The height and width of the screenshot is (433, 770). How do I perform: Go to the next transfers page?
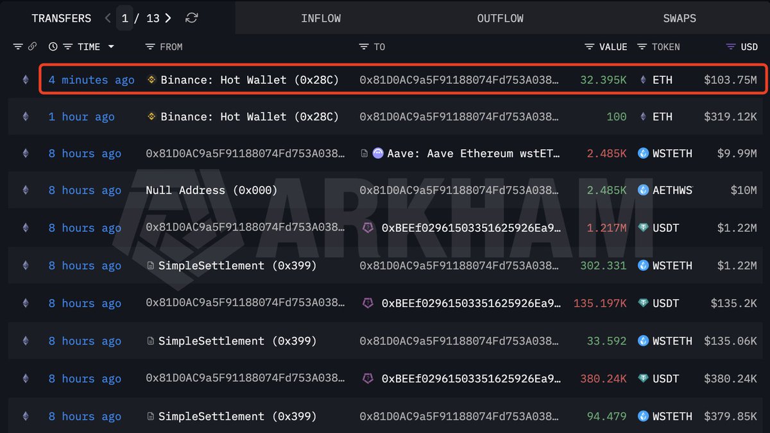[x=167, y=18]
